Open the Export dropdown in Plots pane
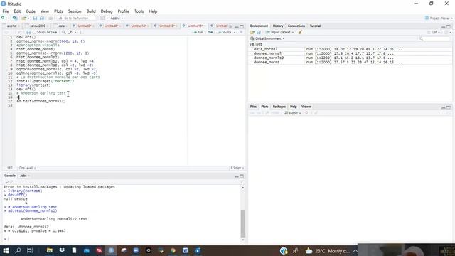The width and height of the screenshot is (455, 256). pyautogui.click(x=293, y=113)
